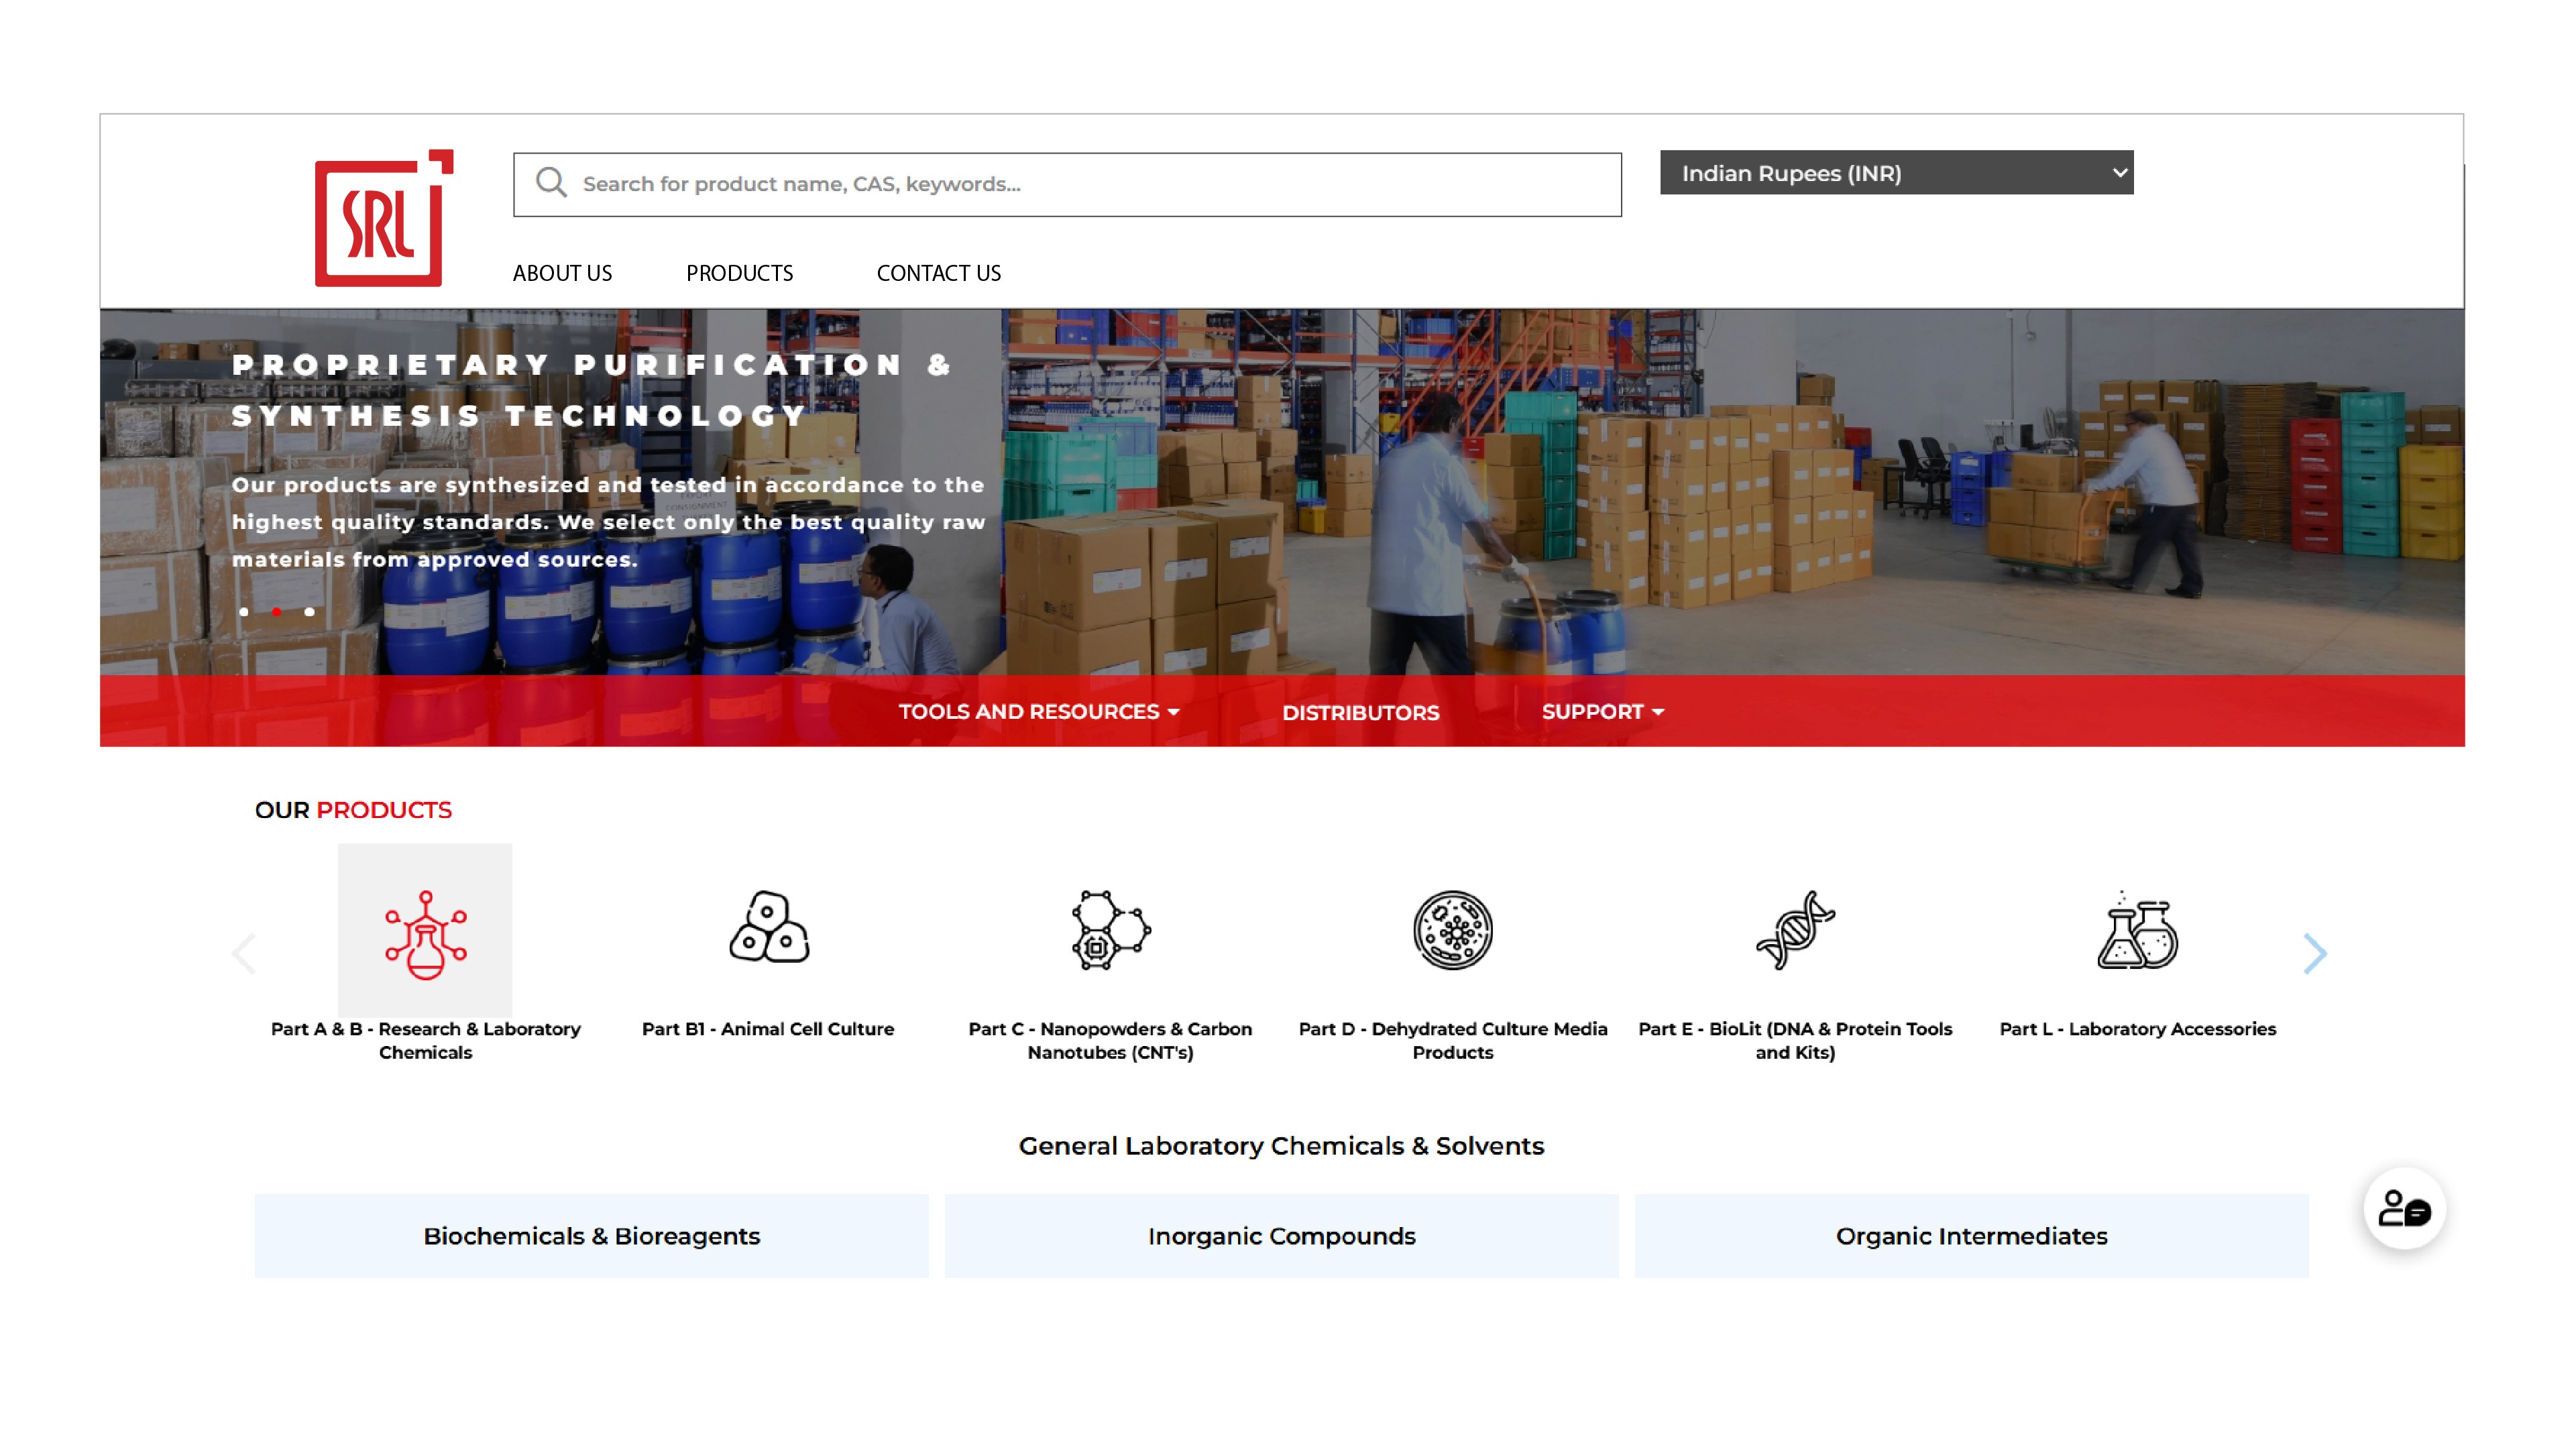This screenshot has height=1449, width=2576.
Task: Click the search magnifier icon
Action: [551, 183]
